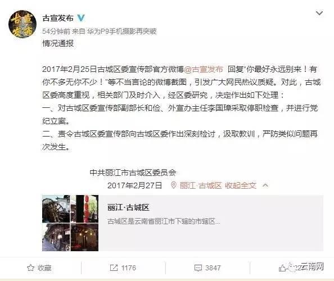Toggle the thumbs-up like icon
The width and height of the screenshot is (334, 281).
pyautogui.click(x=282, y=268)
